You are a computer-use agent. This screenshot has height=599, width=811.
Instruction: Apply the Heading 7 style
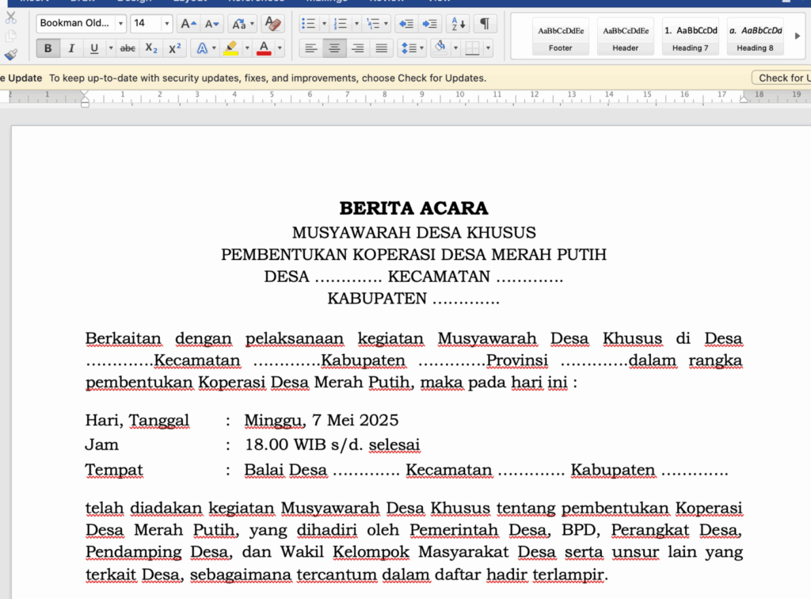click(x=690, y=36)
